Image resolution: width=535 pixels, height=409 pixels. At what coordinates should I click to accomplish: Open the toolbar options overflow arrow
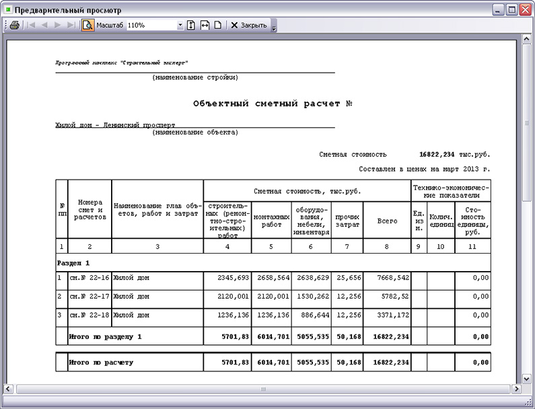pos(274,28)
